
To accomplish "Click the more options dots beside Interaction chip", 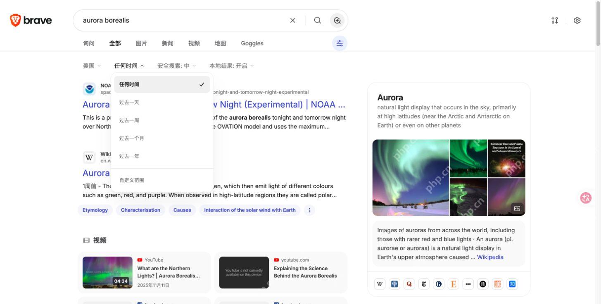I will pyautogui.click(x=309, y=210).
